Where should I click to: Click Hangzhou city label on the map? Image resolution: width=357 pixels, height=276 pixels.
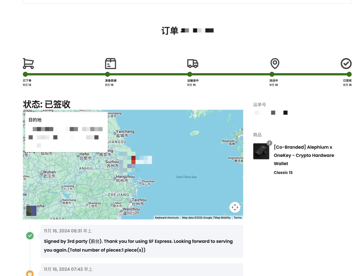[x=125, y=179]
